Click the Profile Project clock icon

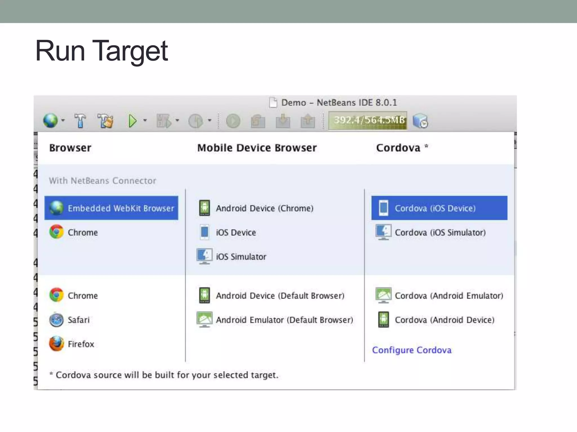click(196, 121)
